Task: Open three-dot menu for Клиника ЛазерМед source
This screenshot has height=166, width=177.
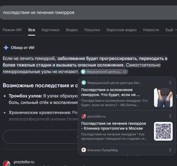Action: (170, 150)
